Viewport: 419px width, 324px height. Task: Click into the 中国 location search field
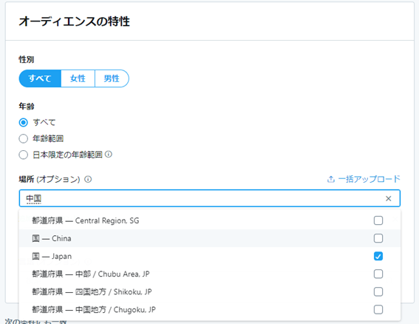[x=210, y=198]
